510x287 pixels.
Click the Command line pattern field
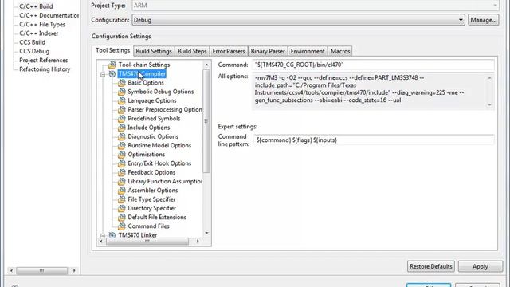(374, 140)
